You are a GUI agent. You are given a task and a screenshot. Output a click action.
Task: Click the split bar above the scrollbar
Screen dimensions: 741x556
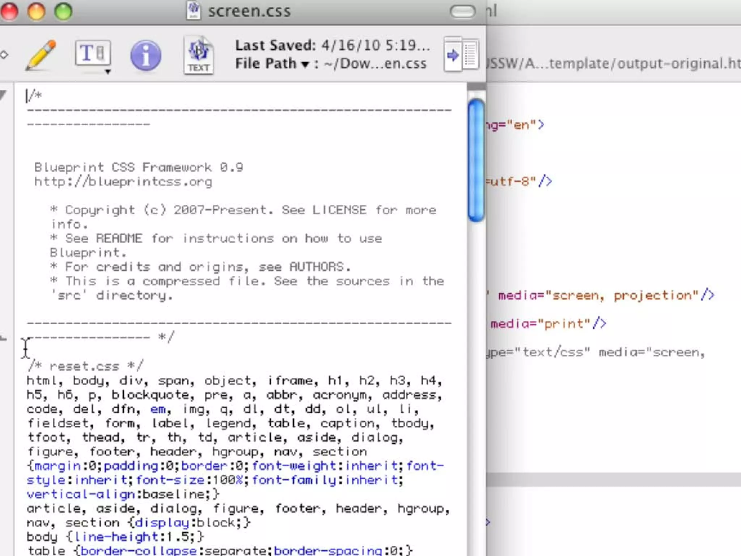tap(476, 86)
